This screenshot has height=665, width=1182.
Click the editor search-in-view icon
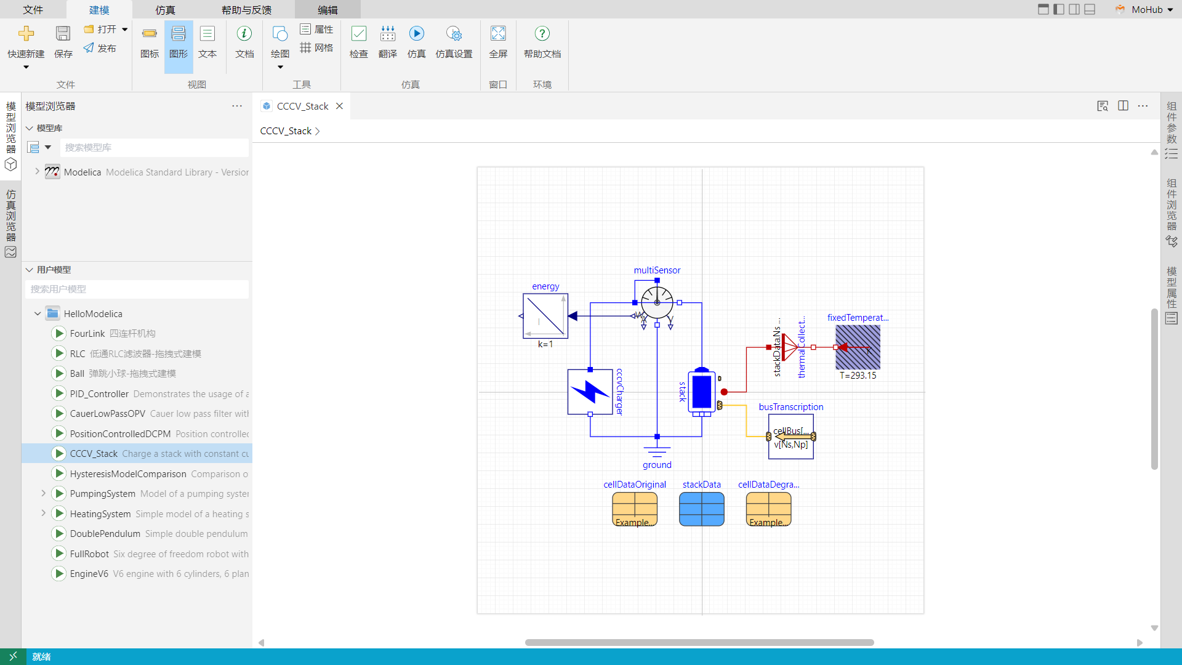pos(1103,106)
